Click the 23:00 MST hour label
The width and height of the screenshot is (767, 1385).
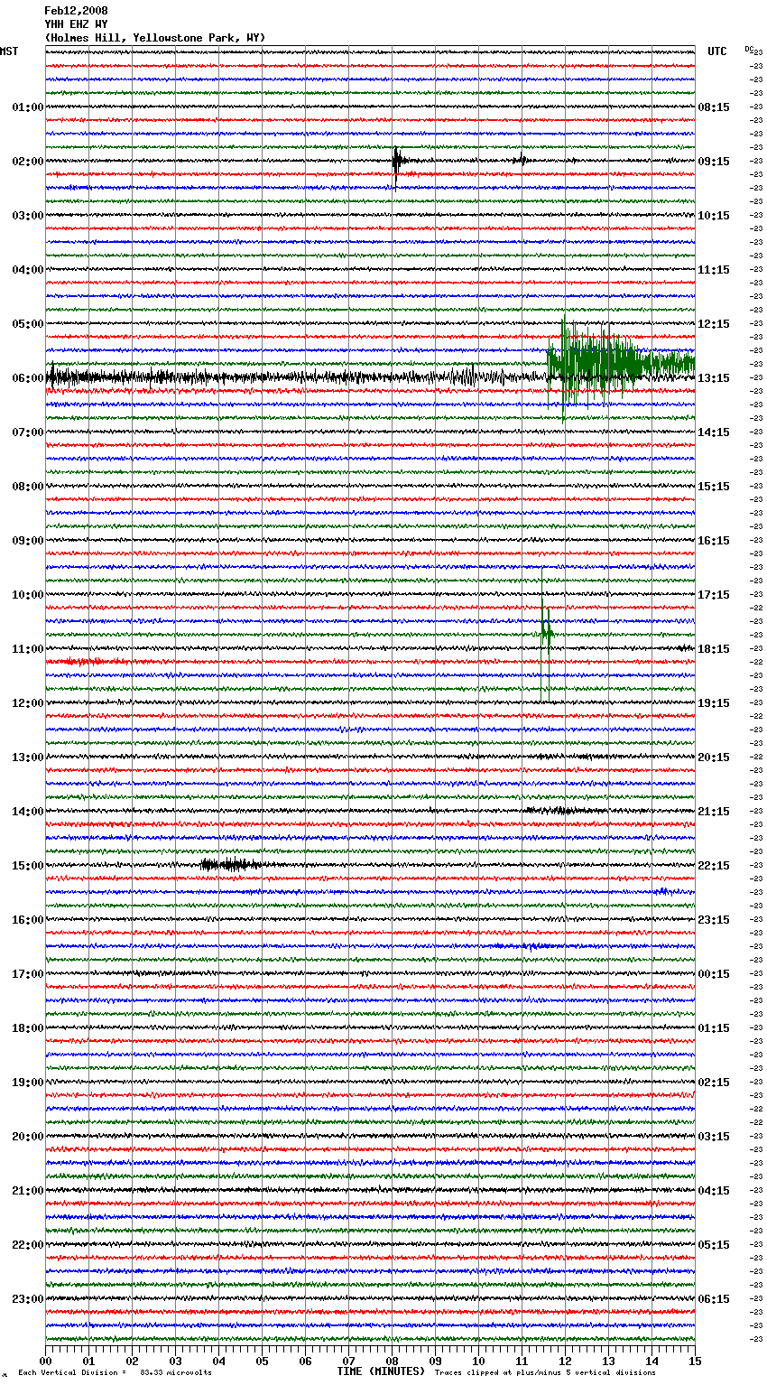(28, 1299)
